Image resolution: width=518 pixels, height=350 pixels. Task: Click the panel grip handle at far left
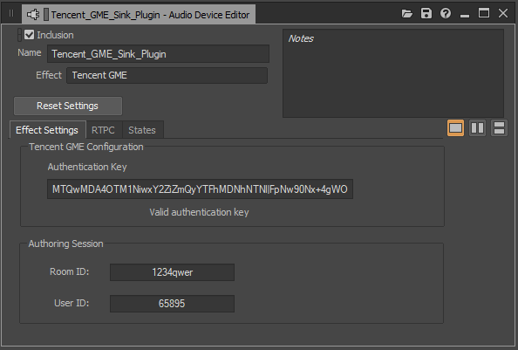[x=11, y=14]
